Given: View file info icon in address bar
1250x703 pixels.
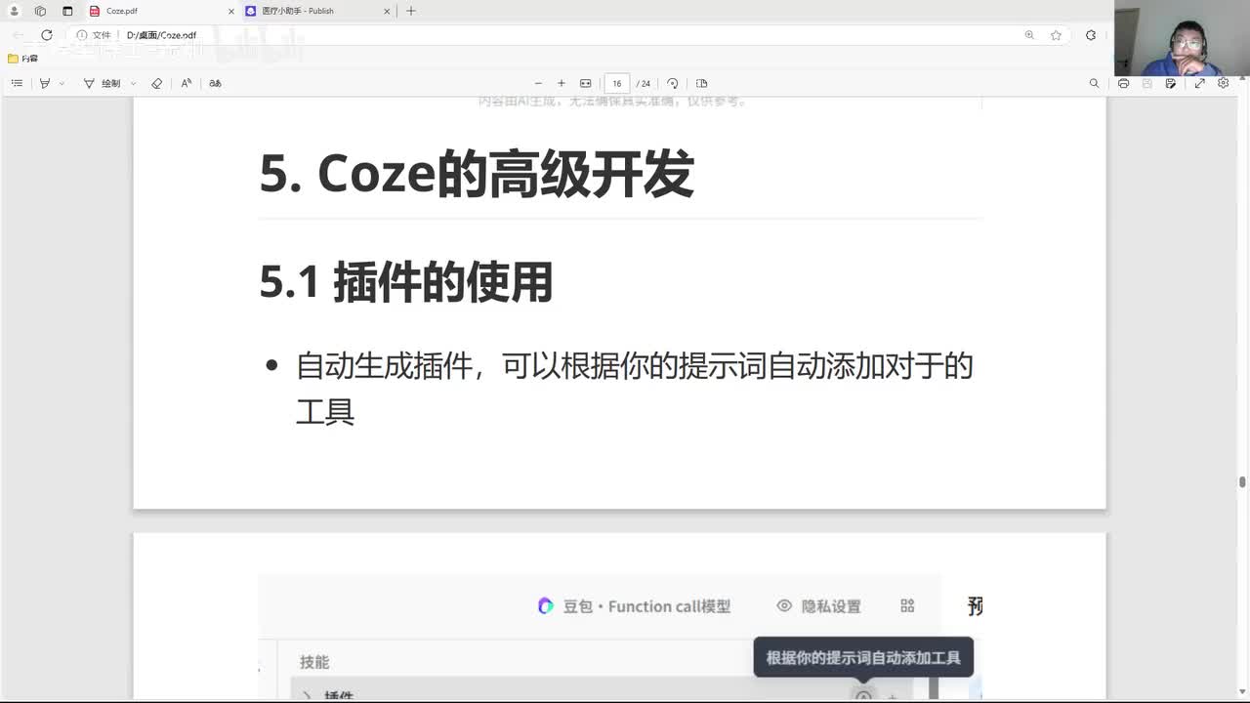Looking at the screenshot, I should pos(82,35).
